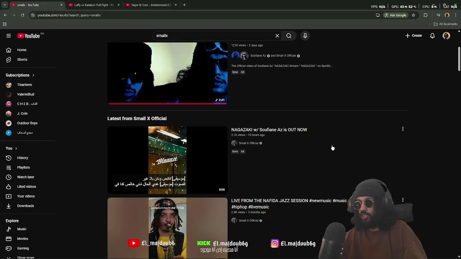
Task: Play the NAGAZAKI 2:41 video thumbnail
Action: click(167, 73)
